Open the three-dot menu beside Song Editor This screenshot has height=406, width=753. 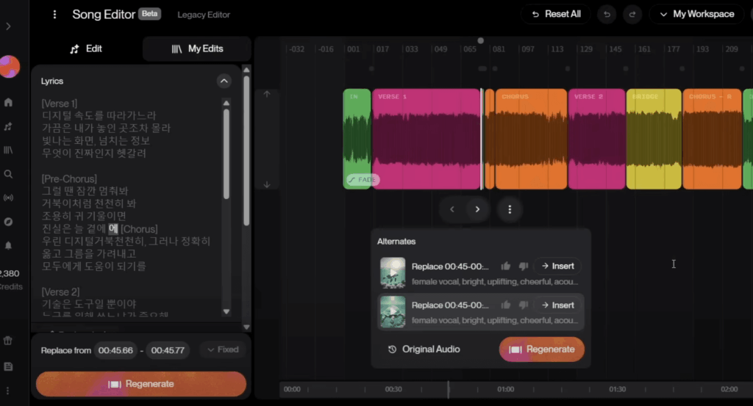(x=54, y=15)
